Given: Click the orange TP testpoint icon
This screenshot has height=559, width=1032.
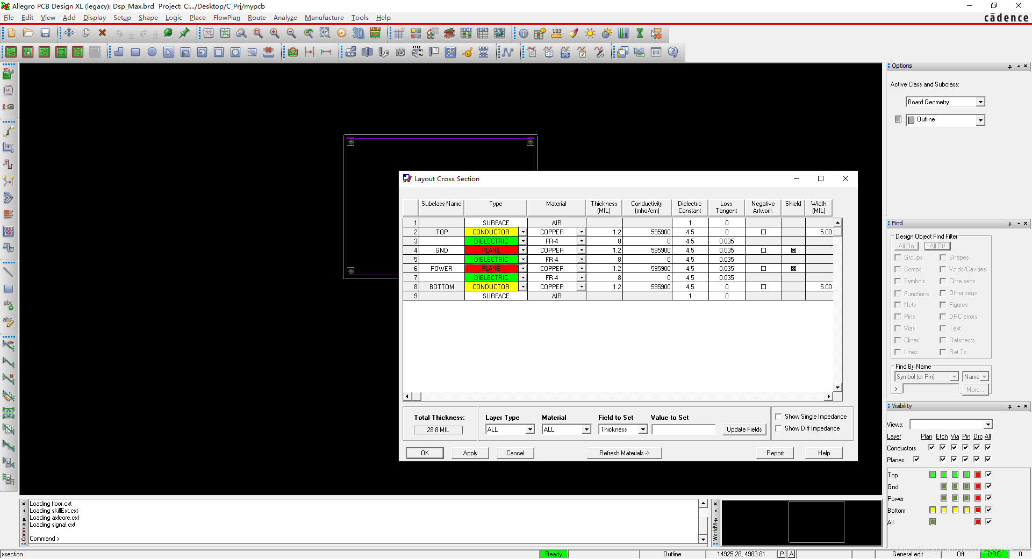Looking at the screenshot, I should (467, 52).
